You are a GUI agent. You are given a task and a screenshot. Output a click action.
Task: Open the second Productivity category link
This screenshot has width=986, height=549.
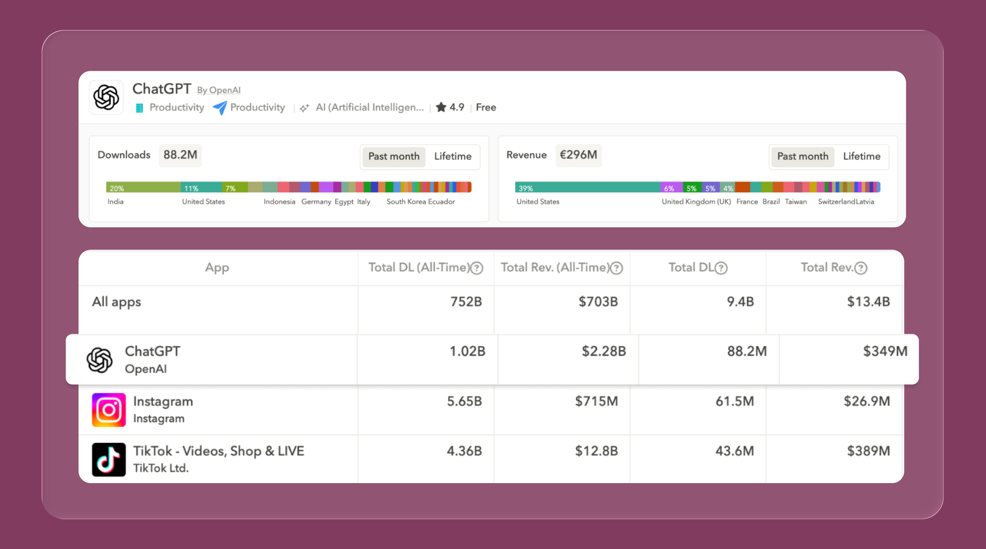pyautogui.click(x=257, y=108)
